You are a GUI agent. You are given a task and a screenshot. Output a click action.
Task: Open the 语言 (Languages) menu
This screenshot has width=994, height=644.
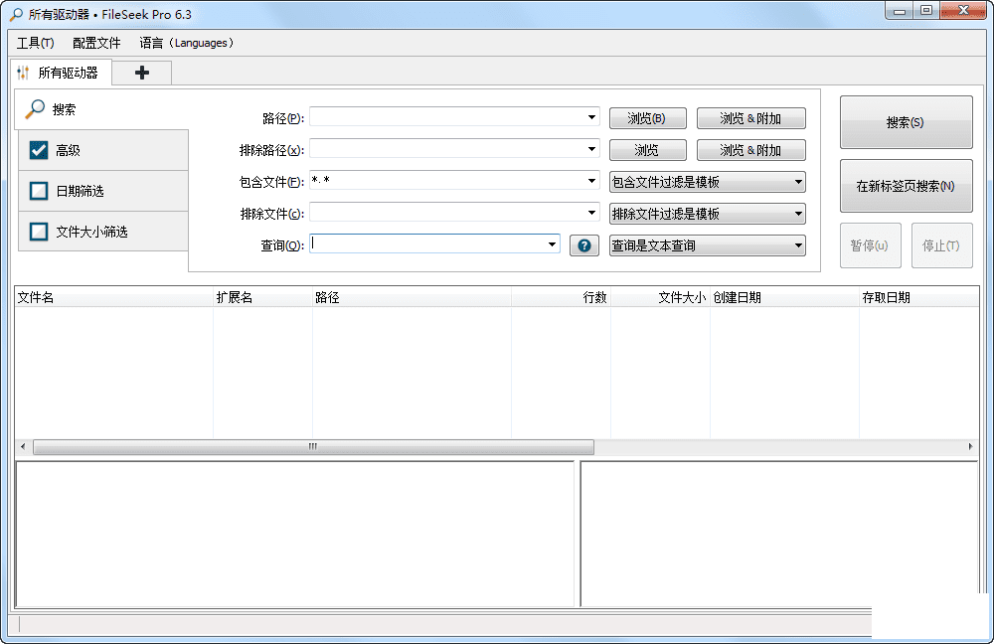point(187,43)
